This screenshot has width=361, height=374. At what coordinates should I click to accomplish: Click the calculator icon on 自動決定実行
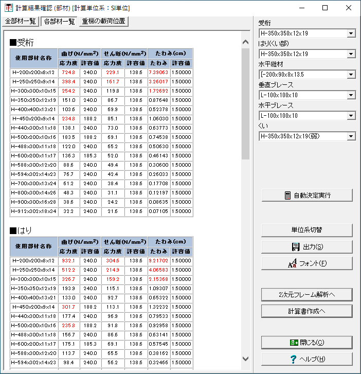[x=287, y=195]
